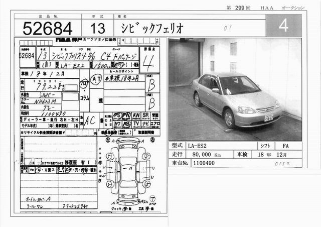321x227 pixels.
Task: Click the ジャッキ 有・無 option
Action: [121, 209]
